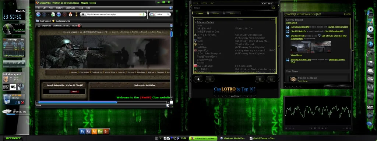
Task: Switch to Windows Media Player taskbar button
Action: coord(233,138)
